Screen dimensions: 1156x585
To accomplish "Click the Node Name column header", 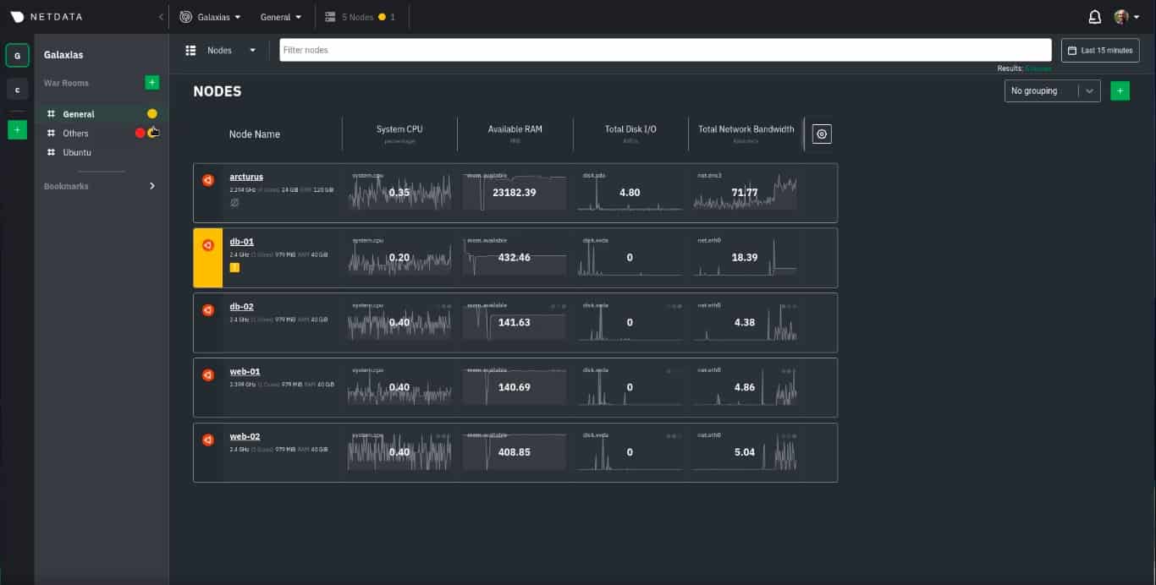I will coord(254,134).
